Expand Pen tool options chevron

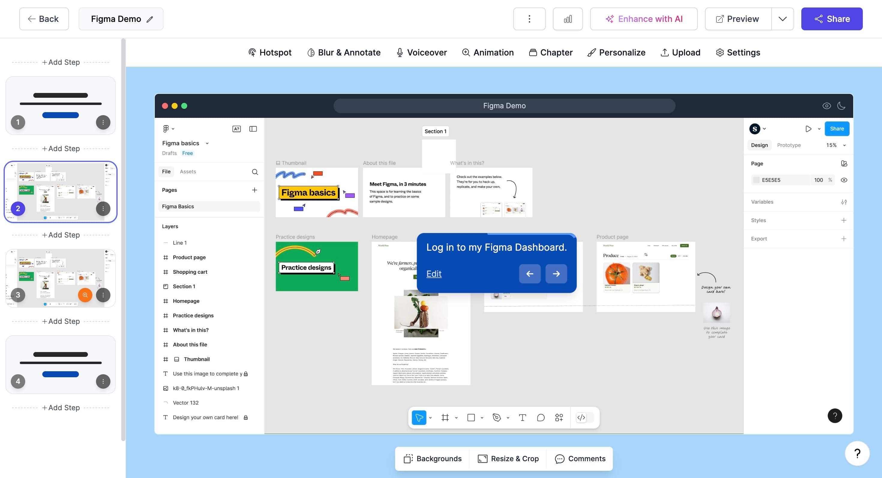508,418
